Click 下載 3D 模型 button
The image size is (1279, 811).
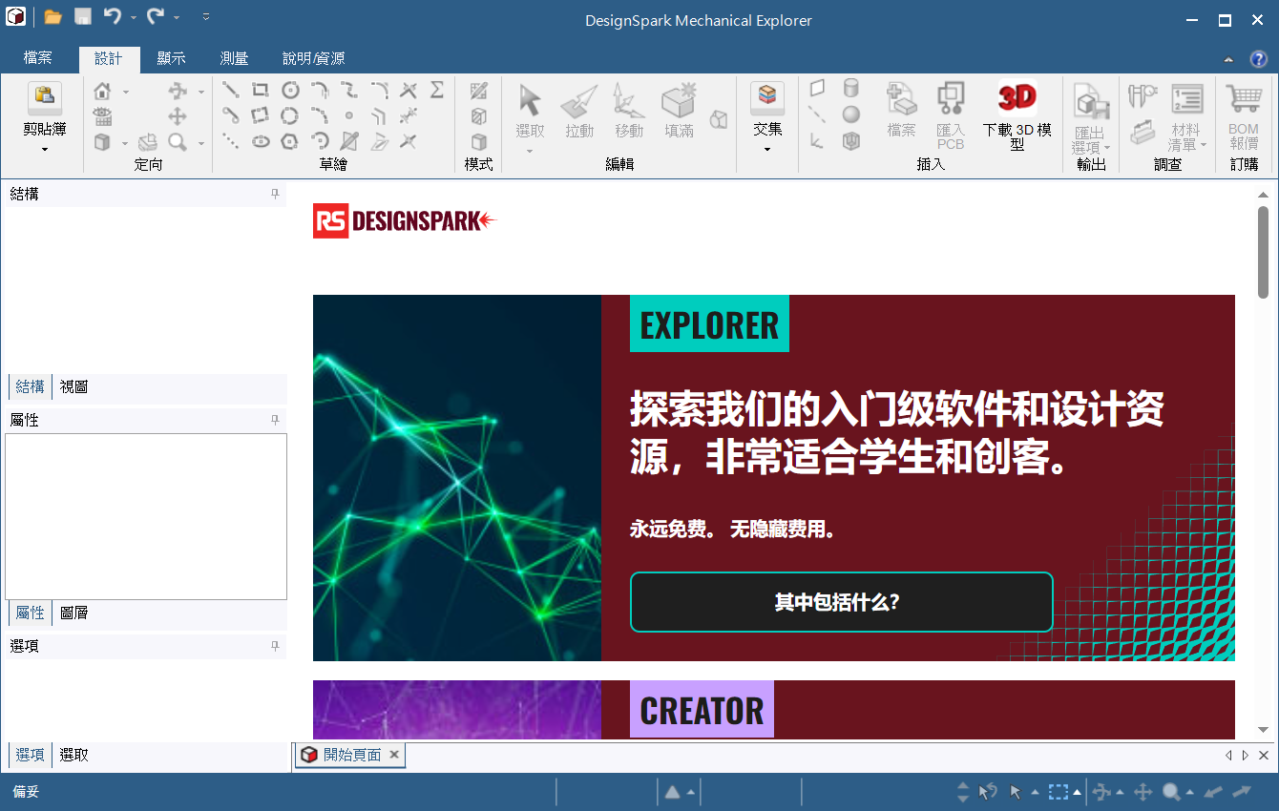[1017, 114]
